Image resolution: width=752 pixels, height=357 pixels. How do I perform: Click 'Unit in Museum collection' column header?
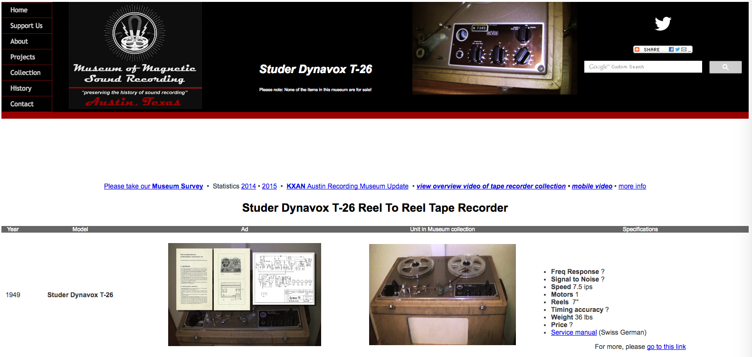pyautogui.click(x=442, y=229)
